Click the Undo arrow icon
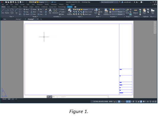Screen dimensions: 158x116 [x=23, y=2]
